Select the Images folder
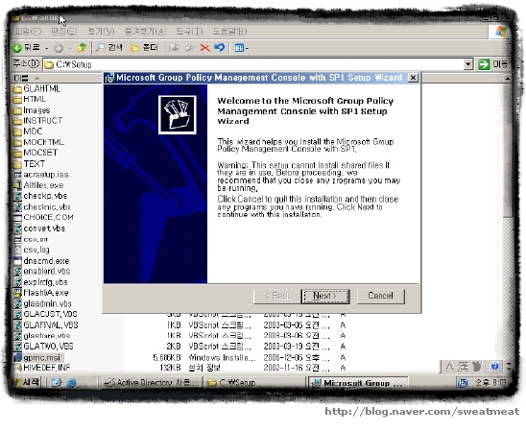This screenshot has height=432, width=526. coord(32,110)
